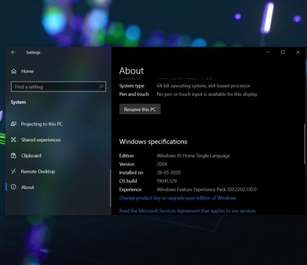Click the Windows specifications heading
This screenshot has width=307, height=265.
click(153, 142)
